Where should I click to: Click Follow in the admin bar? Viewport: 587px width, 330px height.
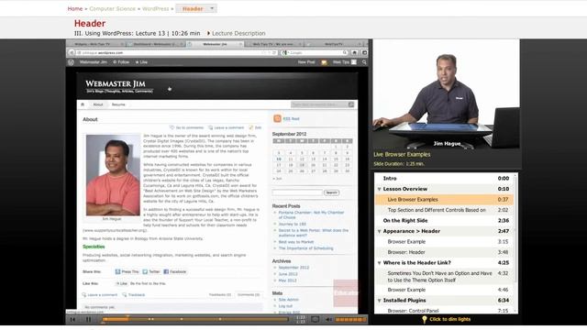tap(121, 62)
